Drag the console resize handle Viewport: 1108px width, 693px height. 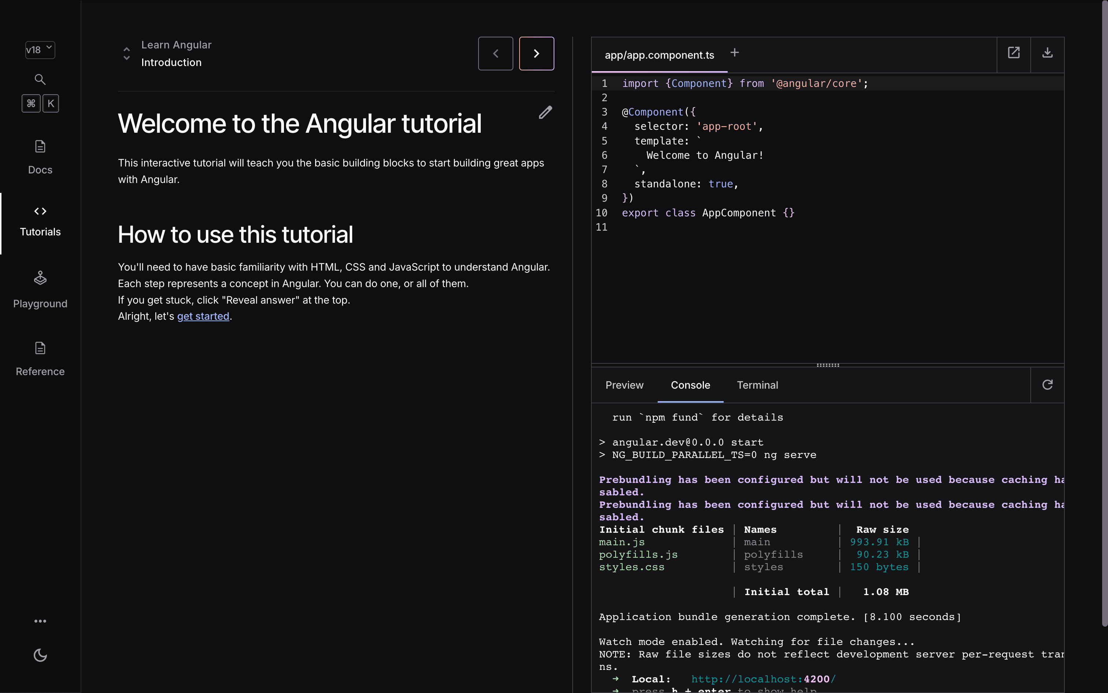point(827,365)
